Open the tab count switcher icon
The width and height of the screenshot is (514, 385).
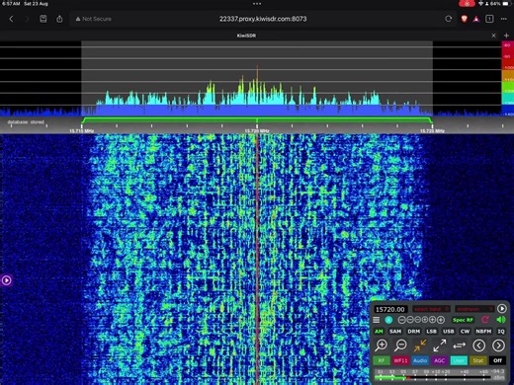coord(489,19)
